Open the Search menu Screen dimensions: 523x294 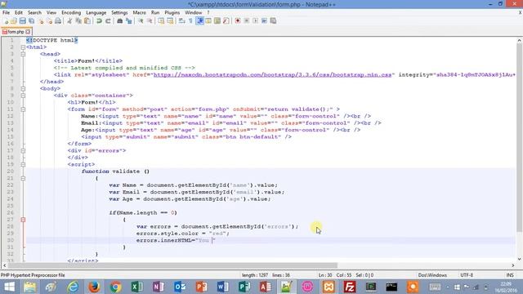34,13
